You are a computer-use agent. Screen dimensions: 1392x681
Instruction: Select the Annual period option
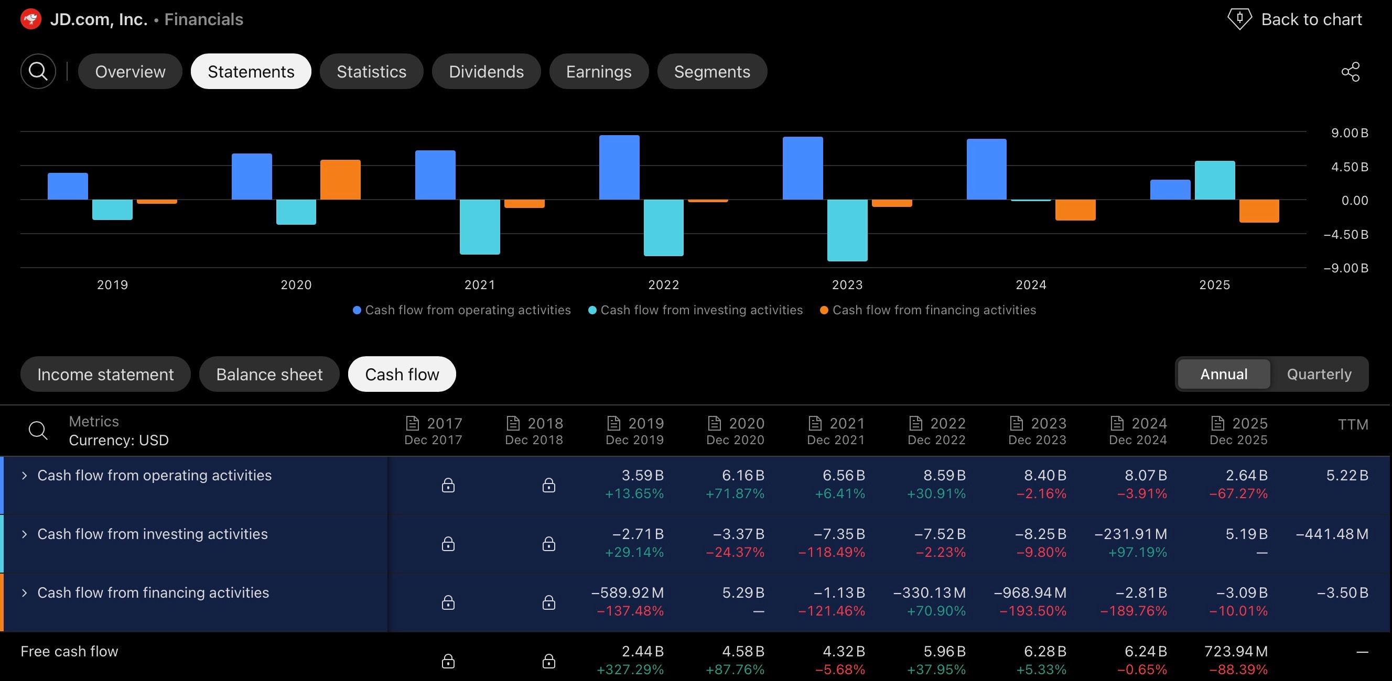pyautogui.click(x=1223, y=374)
